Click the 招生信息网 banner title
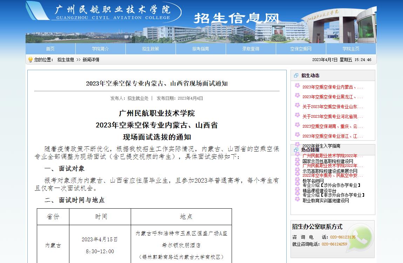Viewport: 403px width, 263px height. coord(237,19)
